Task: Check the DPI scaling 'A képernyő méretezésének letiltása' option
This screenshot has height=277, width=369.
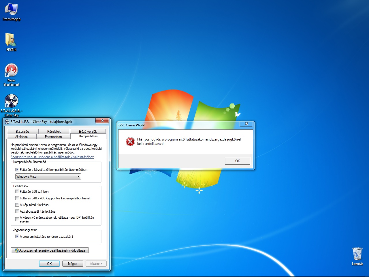Action: tap(17, 219)
